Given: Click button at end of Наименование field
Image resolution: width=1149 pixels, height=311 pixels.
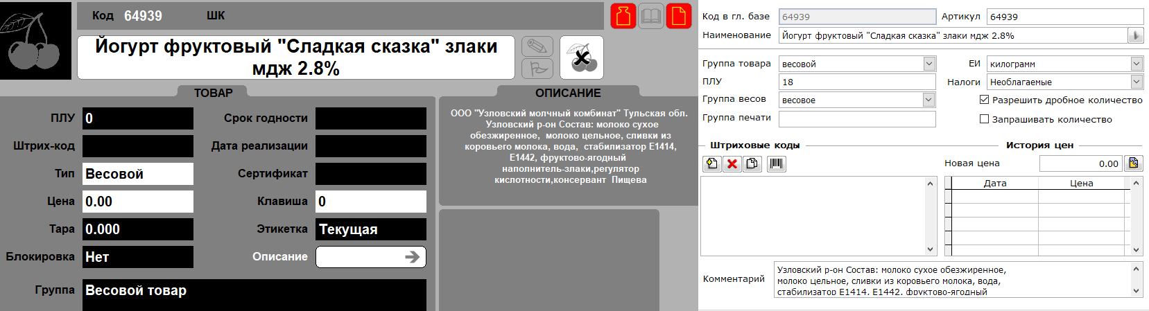Looking at the screenshot, I should coord(1135,35).
